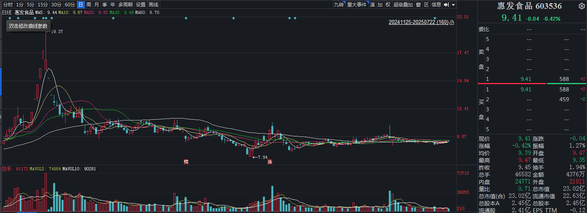The height and width of the screenshot is (213, 587).
Task: Click the X10 scale label in volume pane
Action: tap(460, 209)
